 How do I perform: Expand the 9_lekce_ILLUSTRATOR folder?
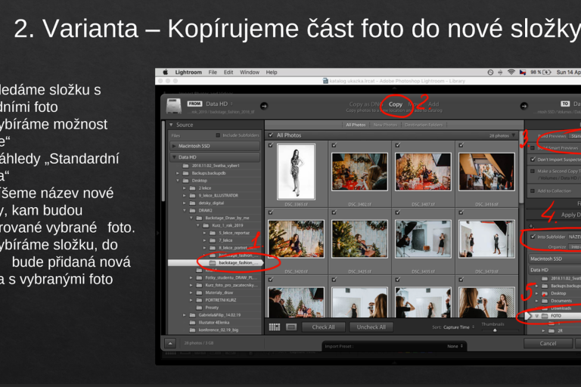pos(185,196)
